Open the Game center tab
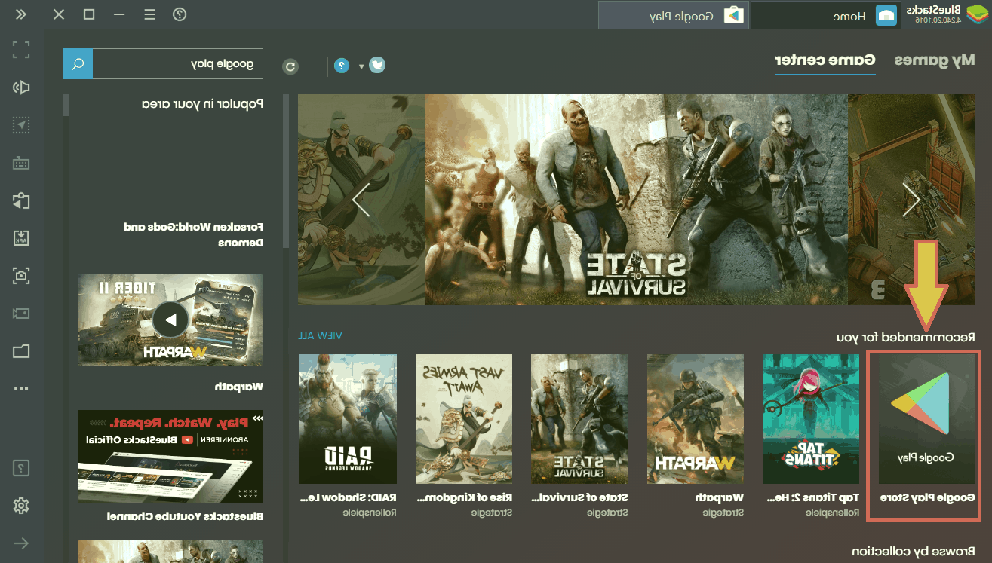The height and width of the screenshot is (563, 992). coord(825,60)
